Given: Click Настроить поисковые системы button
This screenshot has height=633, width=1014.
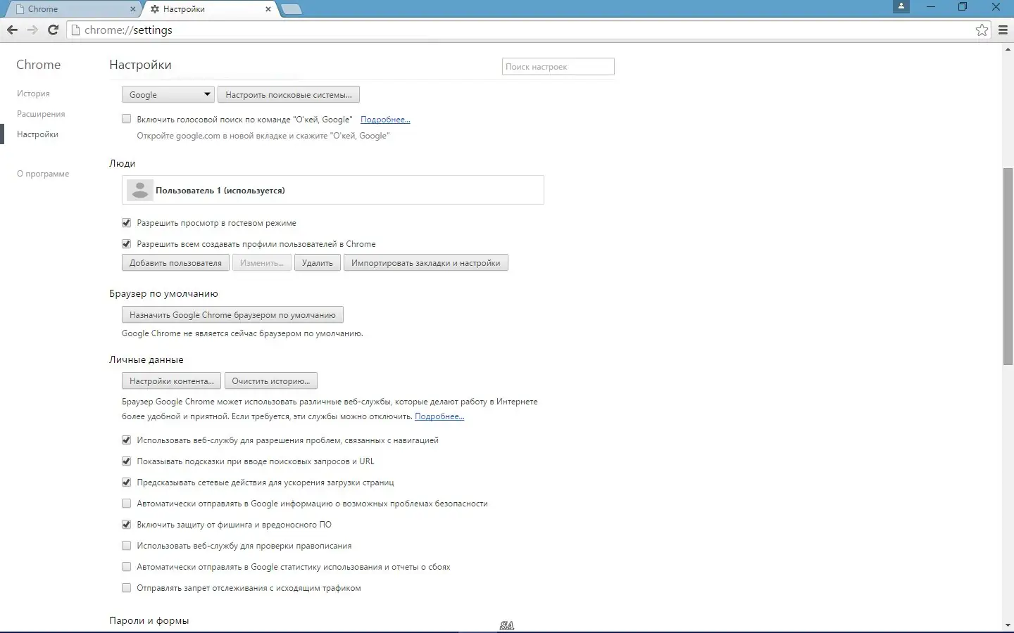Looking at the screenshot, I should click(289, 94).
